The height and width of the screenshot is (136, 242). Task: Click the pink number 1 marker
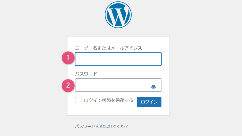tap(68, 58)
